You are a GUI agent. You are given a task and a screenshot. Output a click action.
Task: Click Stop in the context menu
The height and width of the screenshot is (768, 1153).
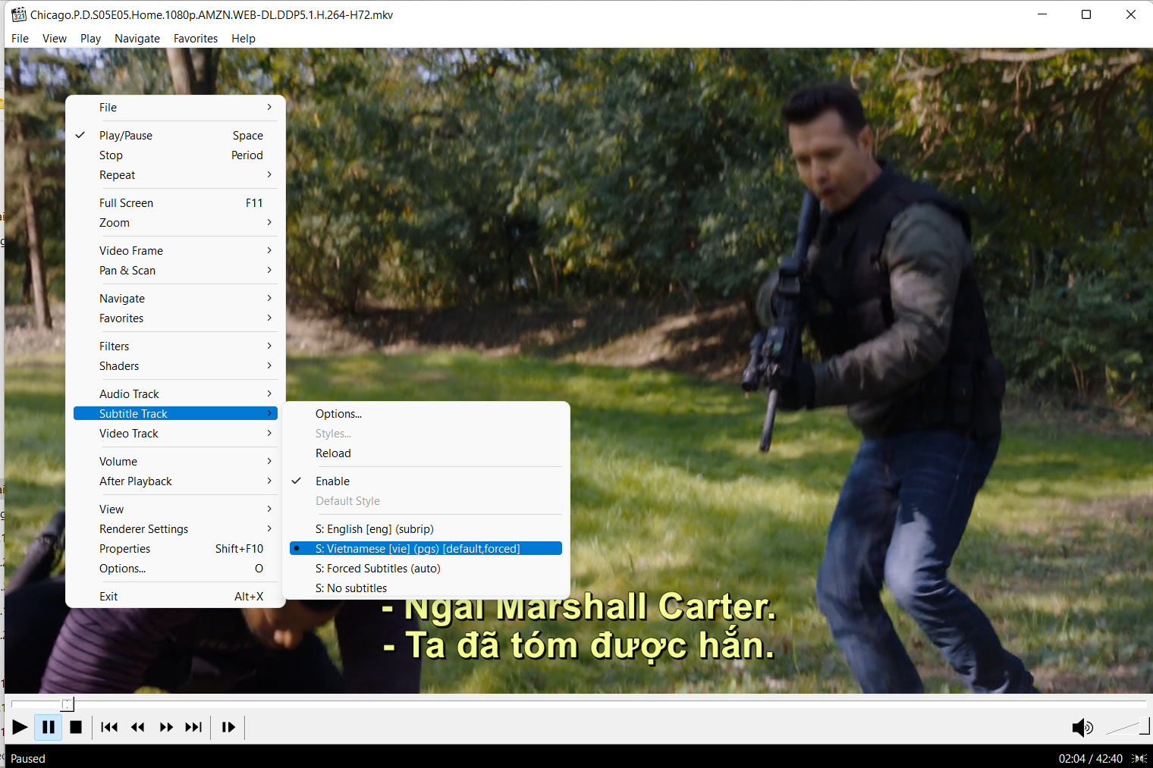click(175, 155)
